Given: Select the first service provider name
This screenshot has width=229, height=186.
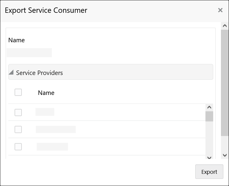Looking at the screenshot, I should click(x=45, y=112).
